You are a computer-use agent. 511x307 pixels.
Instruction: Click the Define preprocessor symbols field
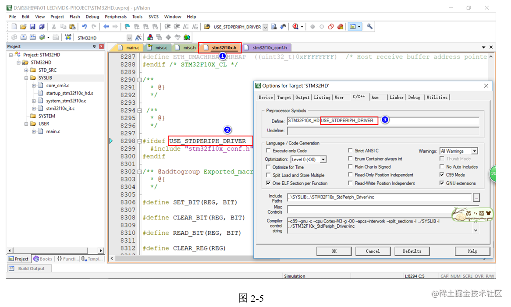[383, 121]
